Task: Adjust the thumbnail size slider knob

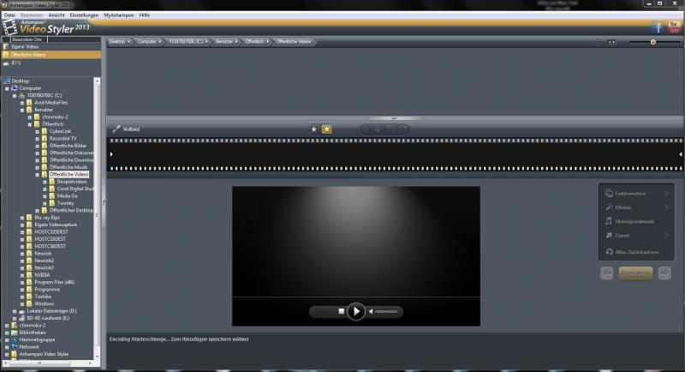Action: [653, 42]
